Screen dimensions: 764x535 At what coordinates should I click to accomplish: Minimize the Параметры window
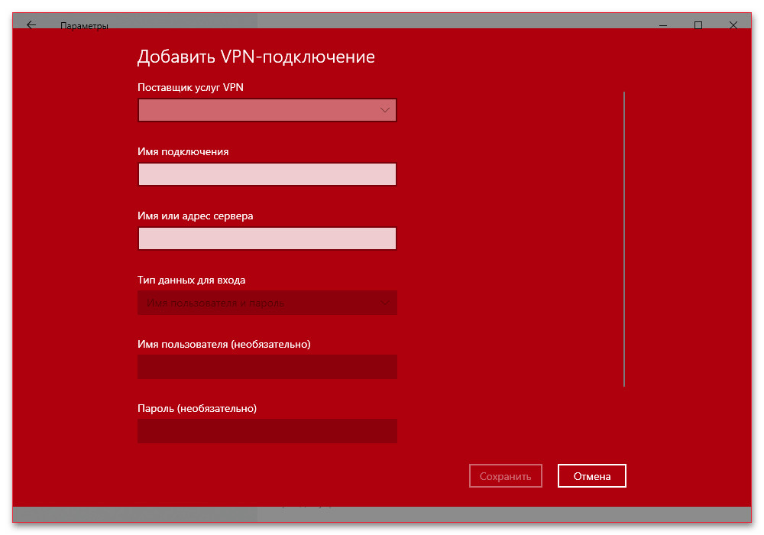click(663, 25)
